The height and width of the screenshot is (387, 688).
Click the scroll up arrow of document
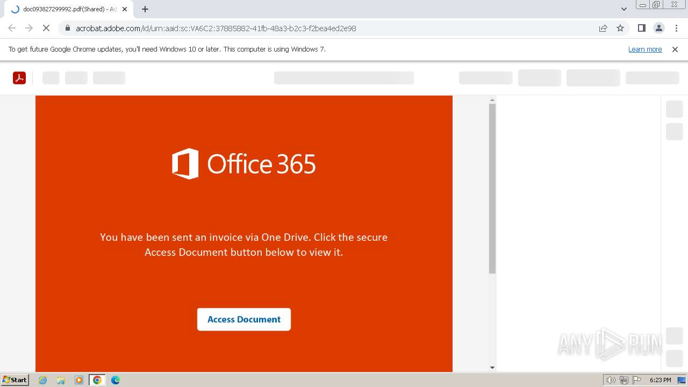click(x=492, y=100)
